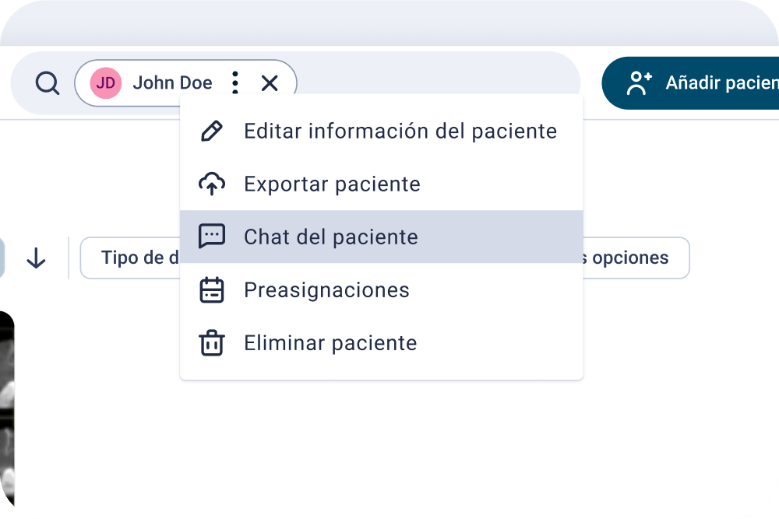Open the X-ray thumbnail at left edge
The height and width of the screenshot is (519, 779).
[x=7, y=409]
